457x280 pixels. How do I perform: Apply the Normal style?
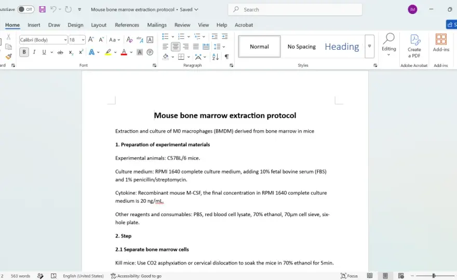259,47
